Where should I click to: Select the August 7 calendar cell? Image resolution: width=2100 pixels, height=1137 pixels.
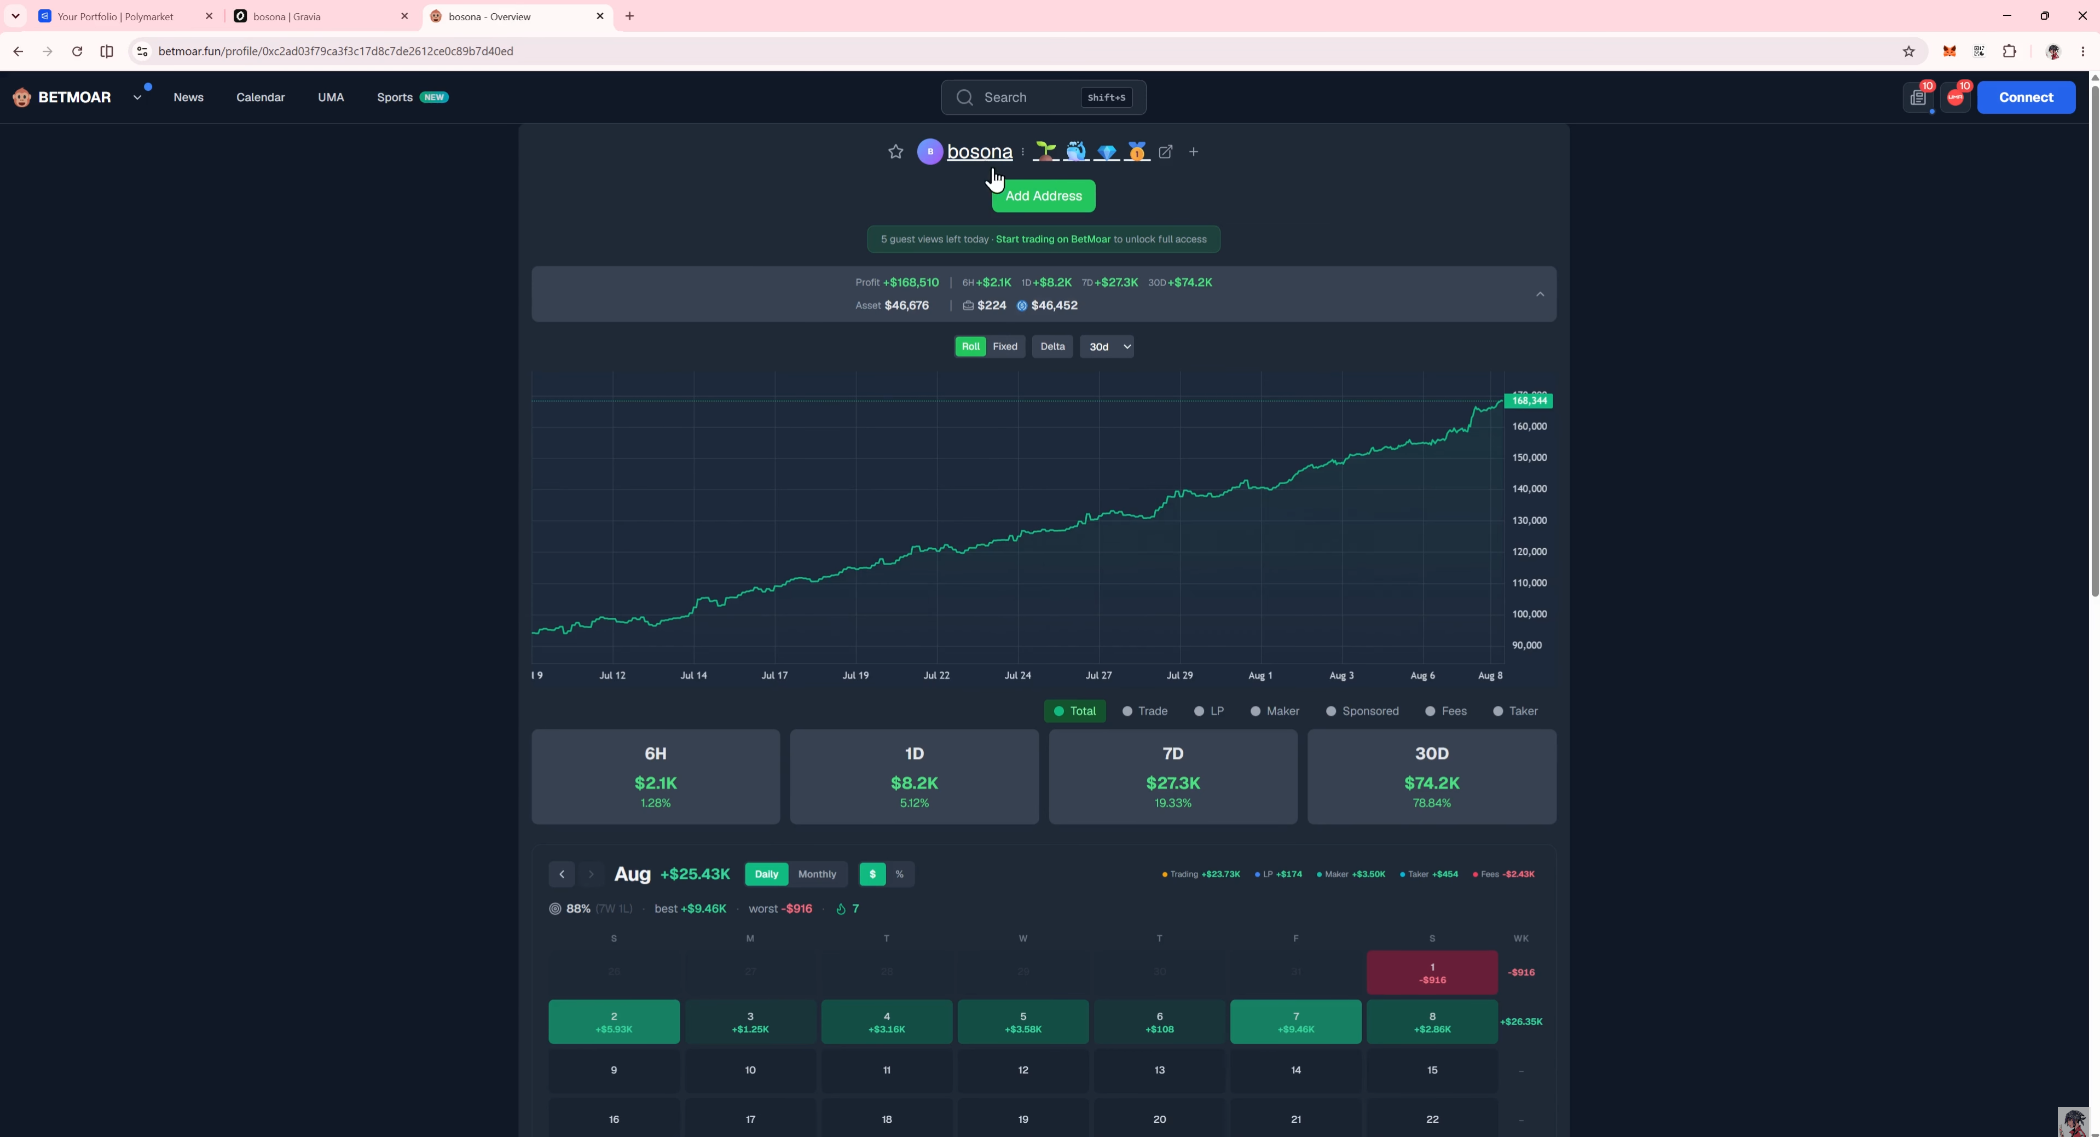pyautogui.click(x=1295, y=1022)
